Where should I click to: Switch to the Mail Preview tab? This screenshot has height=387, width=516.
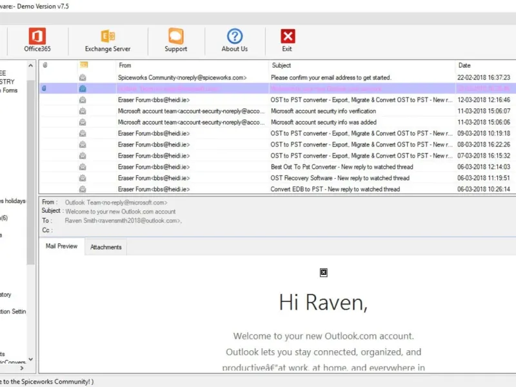point(61,246)
